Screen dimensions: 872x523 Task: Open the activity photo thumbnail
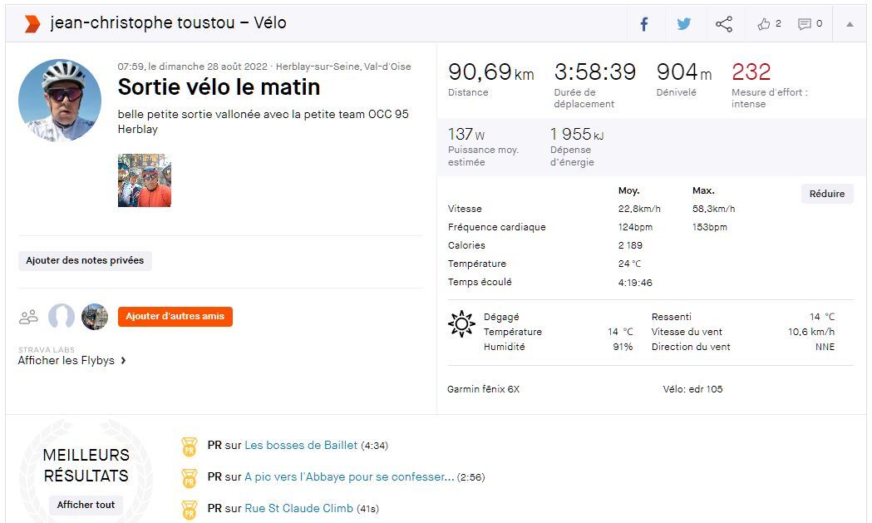[x=145, y=180]
